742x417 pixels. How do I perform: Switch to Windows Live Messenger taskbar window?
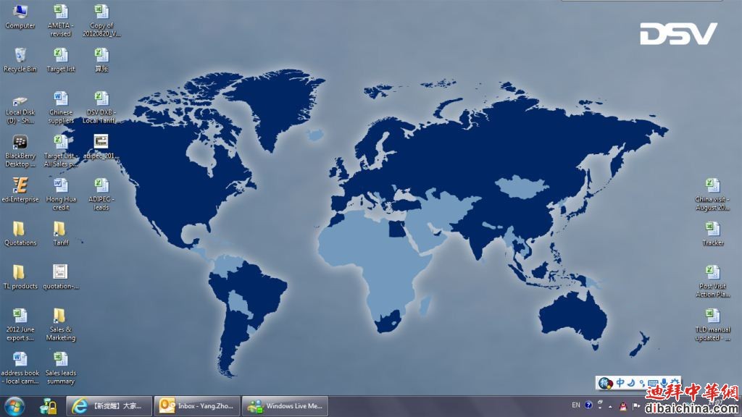pos(285,406)
